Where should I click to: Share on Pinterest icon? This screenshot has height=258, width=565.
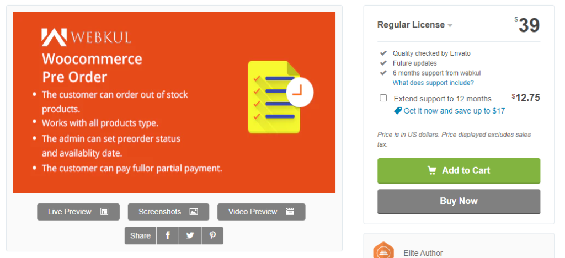[212, 236]
